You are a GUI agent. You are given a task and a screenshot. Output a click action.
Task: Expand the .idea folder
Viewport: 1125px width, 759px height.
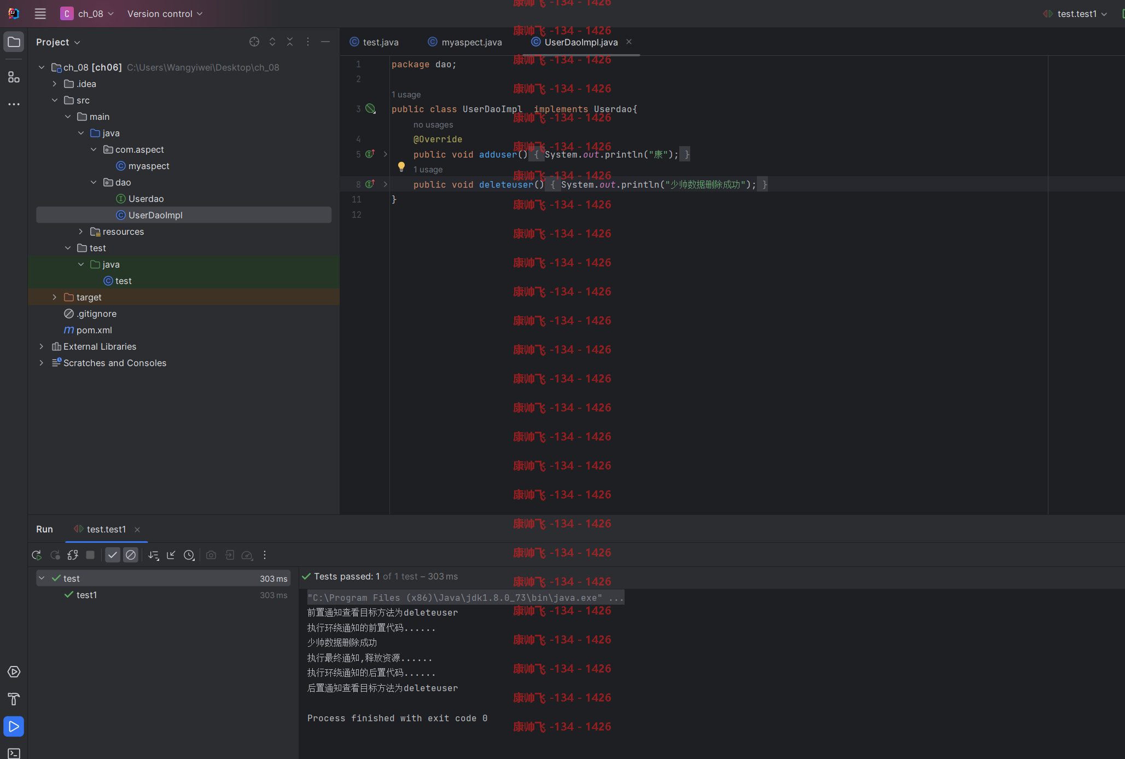(55, 84)
